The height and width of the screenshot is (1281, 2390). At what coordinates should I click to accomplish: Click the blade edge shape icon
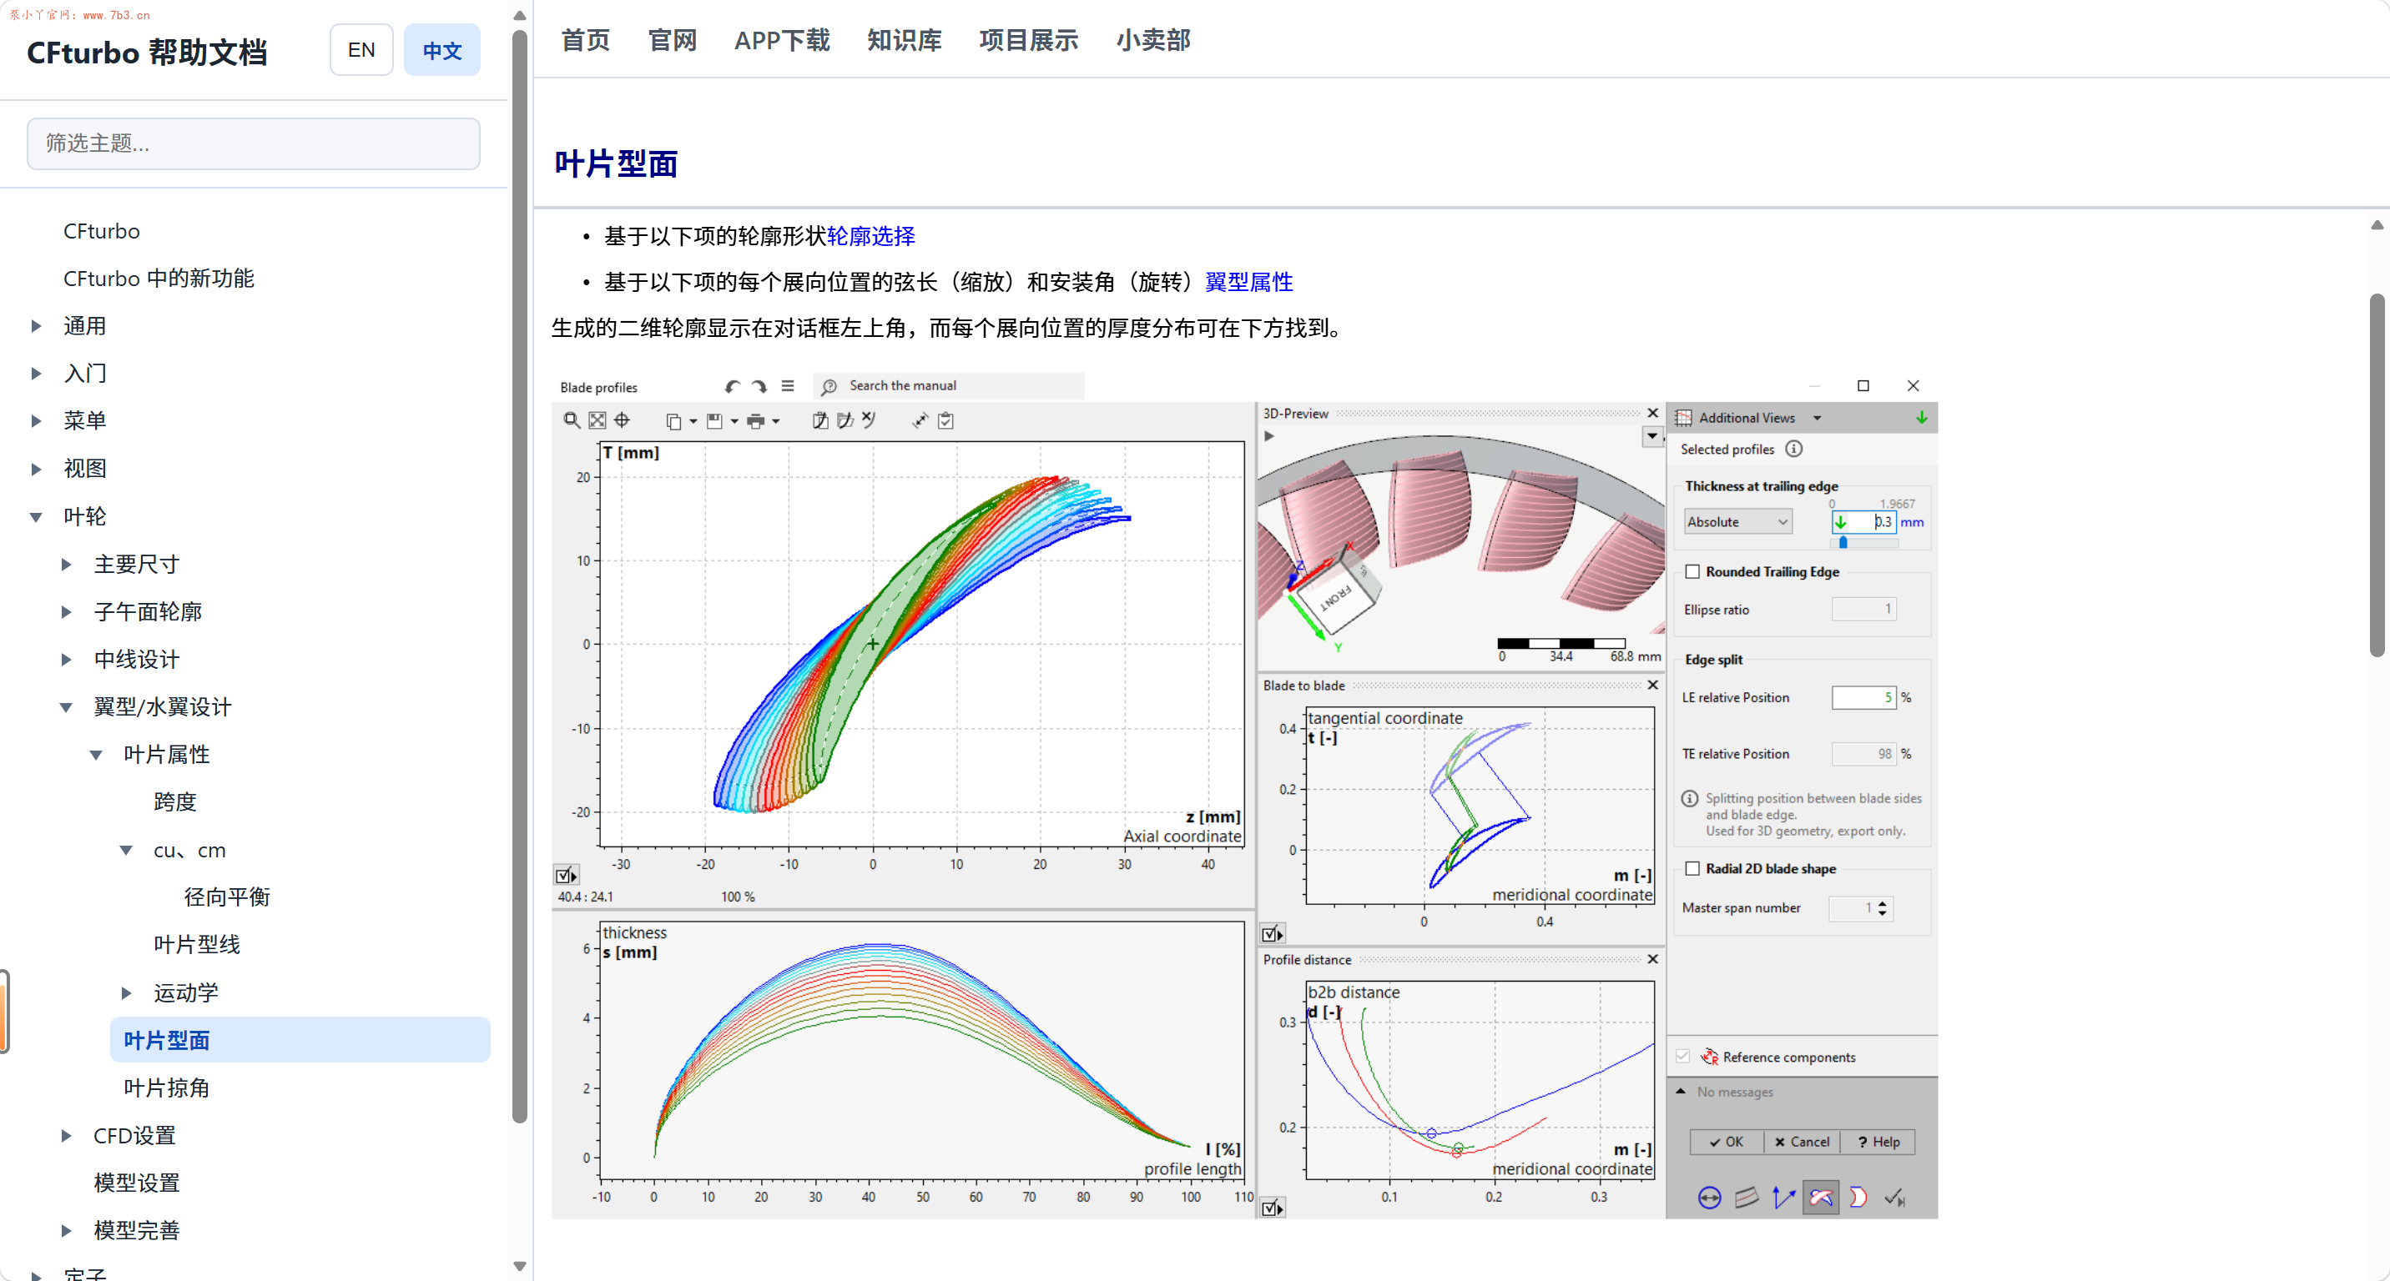tap(1858, 1198)
